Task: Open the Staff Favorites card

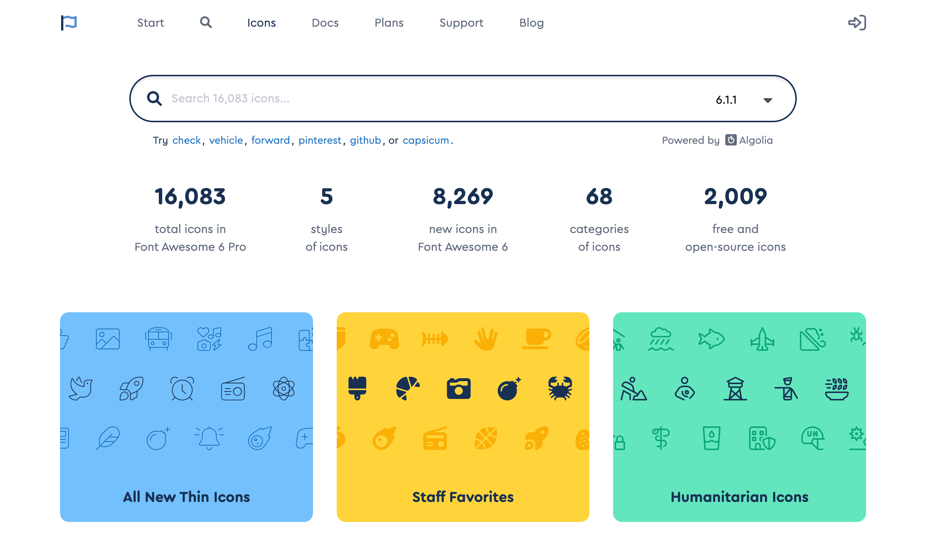Action: pos(463,497)
